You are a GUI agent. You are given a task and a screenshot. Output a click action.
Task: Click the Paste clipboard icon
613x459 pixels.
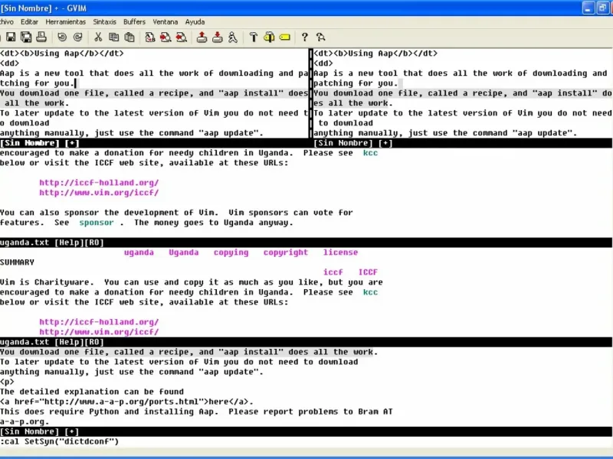click(129, 37)
